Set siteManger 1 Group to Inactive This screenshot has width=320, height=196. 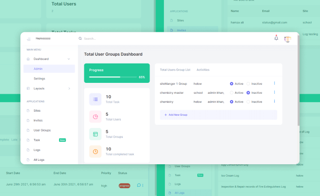[248, 84]
